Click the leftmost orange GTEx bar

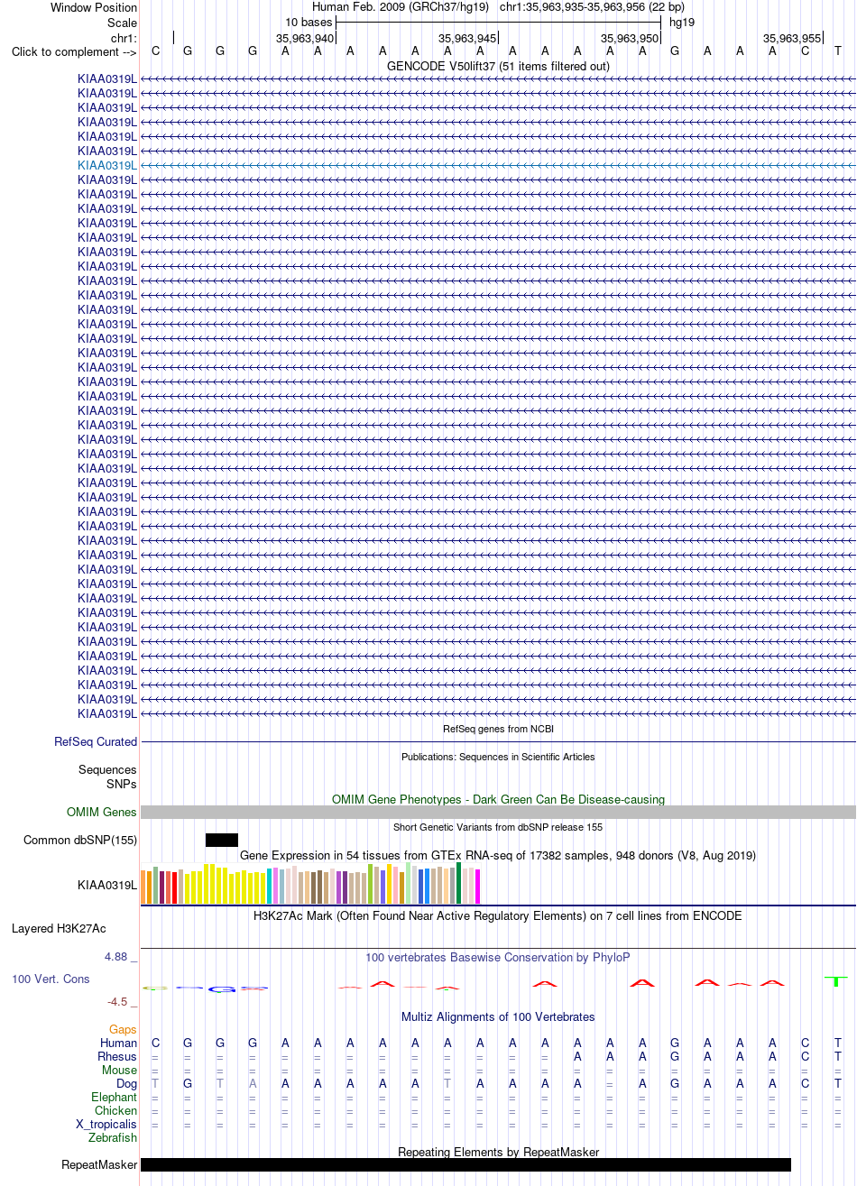click(x=143, y=887)
